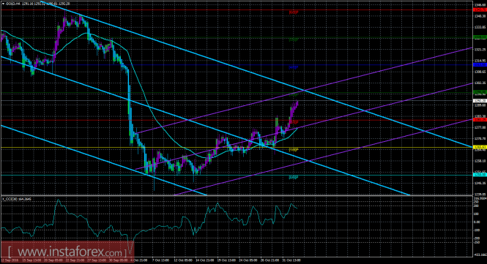Select the white current price tag 1292.20
The image size is (487, 264).
point(479,101)
